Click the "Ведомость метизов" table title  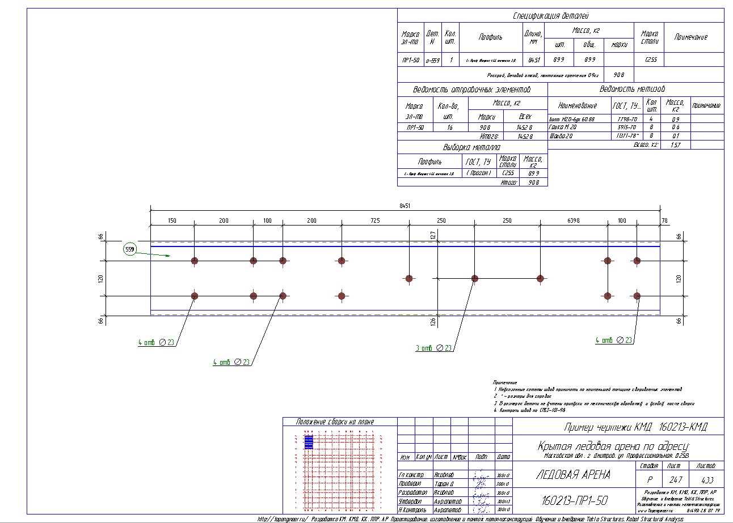632,89
